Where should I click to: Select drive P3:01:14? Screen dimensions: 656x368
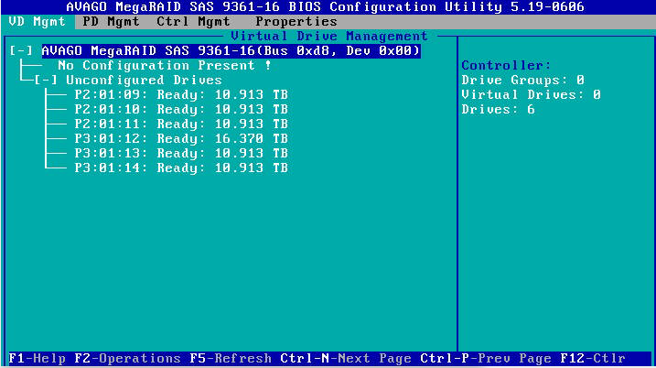[181, 168]
